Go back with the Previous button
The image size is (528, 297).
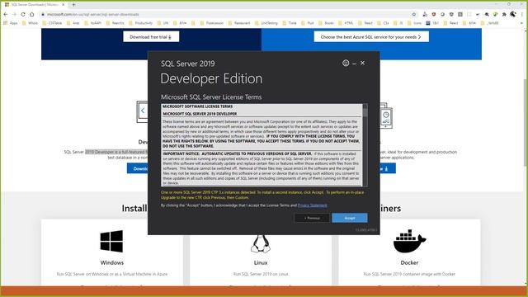(312, 218)
